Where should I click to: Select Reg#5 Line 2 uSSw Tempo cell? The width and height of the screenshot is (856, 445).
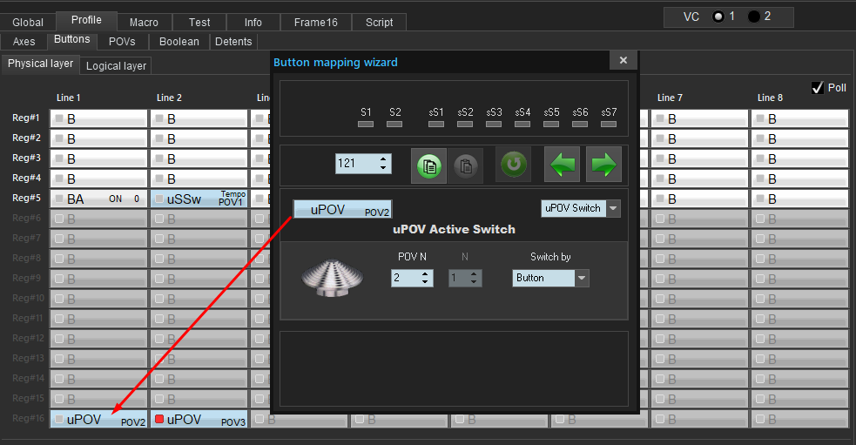tap(199, 199)
